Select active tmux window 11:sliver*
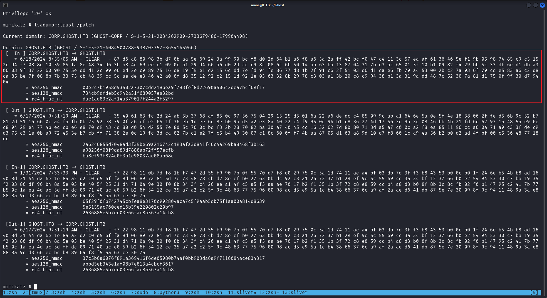Image resolution: width=547 pixels, height=298 pixels. (242, 293)
